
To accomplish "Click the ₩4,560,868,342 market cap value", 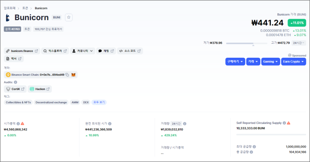I will click(16, 130).
